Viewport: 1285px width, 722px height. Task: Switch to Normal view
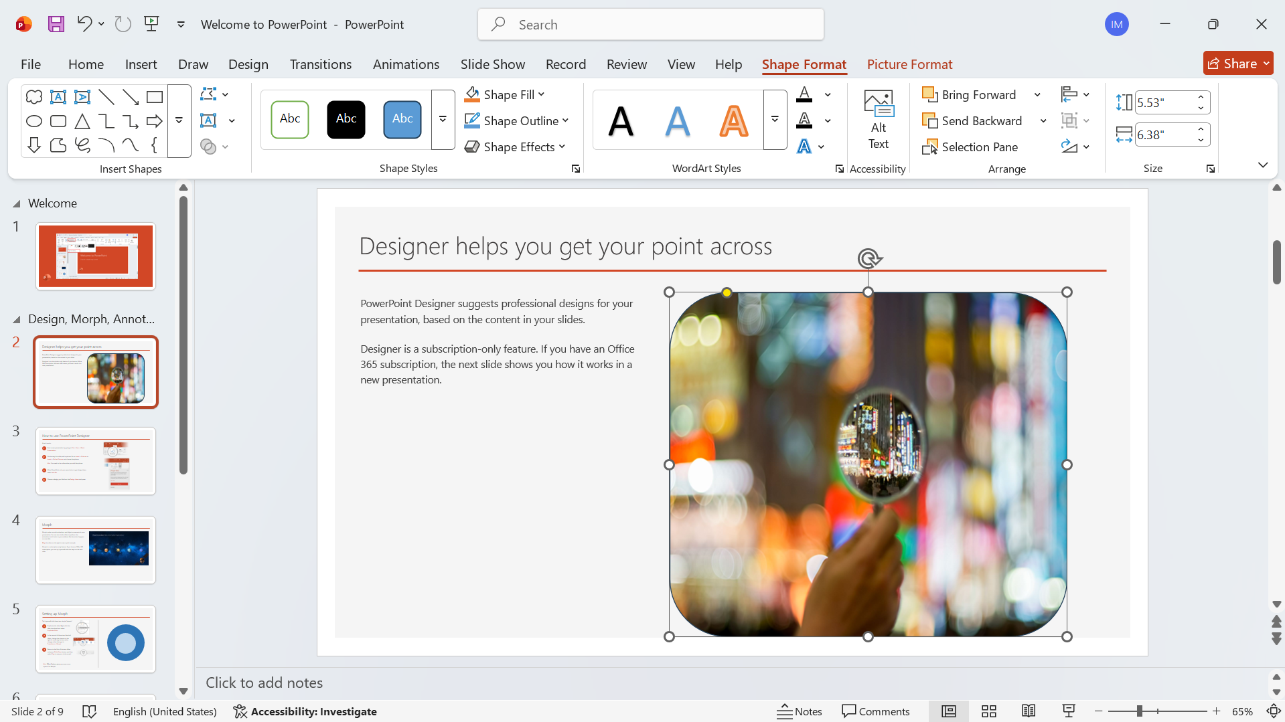coord(949,711)
